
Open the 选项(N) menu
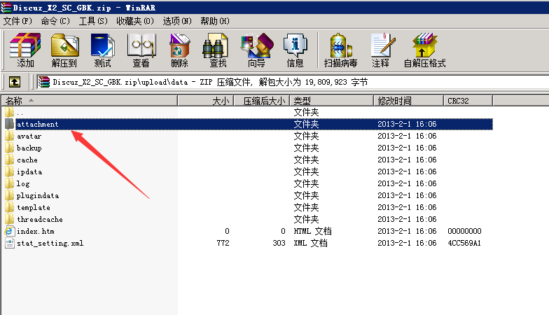[177, 21]
